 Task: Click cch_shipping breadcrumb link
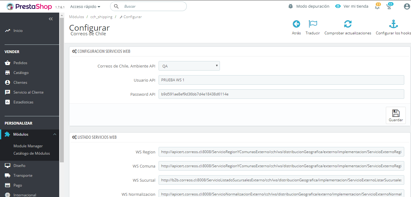[101, 17]
